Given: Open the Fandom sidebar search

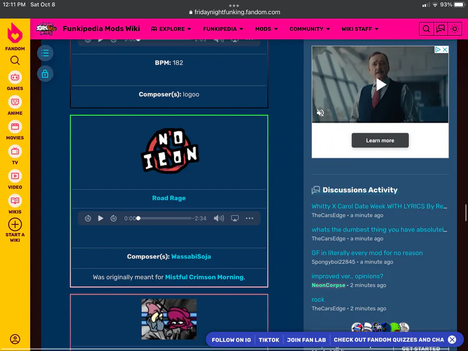Looking at the screenshot, I should 15,61.
